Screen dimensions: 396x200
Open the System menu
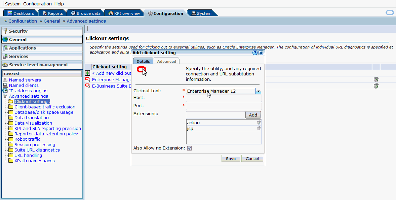(13, 4)
